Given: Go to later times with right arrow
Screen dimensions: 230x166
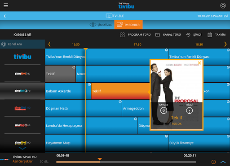Looking at the screenshot, I should 226,44.
